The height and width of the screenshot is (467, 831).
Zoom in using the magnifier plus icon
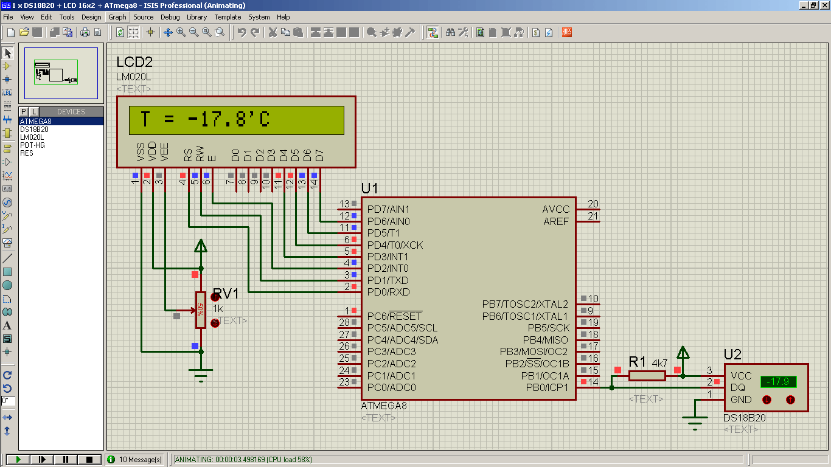pyautogui.click(x=181, y=32)
